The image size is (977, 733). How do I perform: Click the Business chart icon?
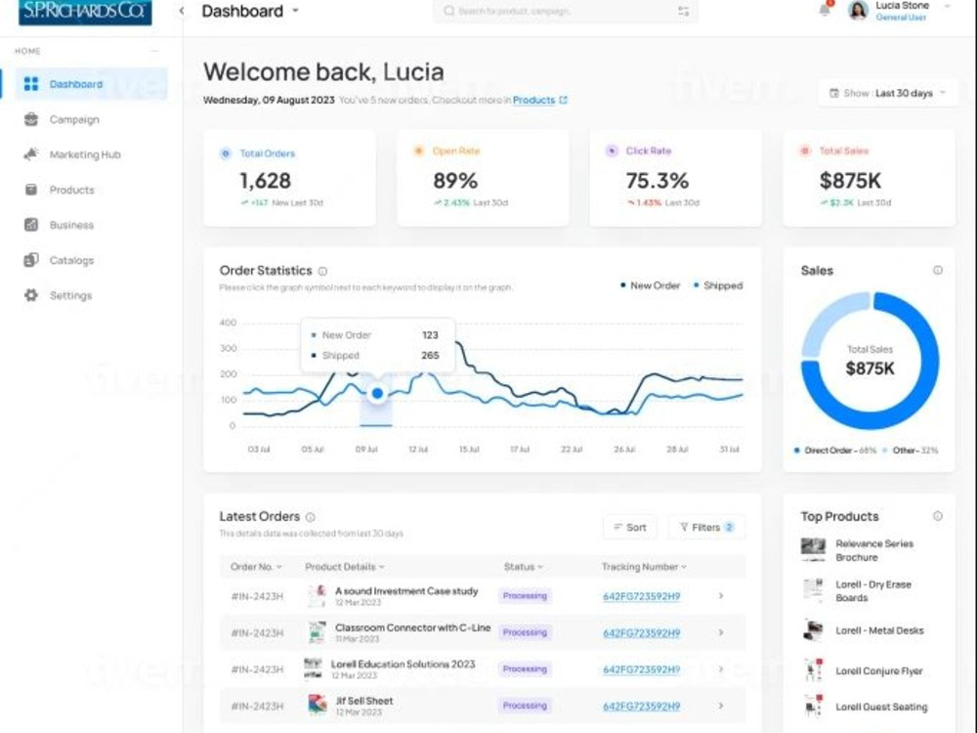(31, 225)
